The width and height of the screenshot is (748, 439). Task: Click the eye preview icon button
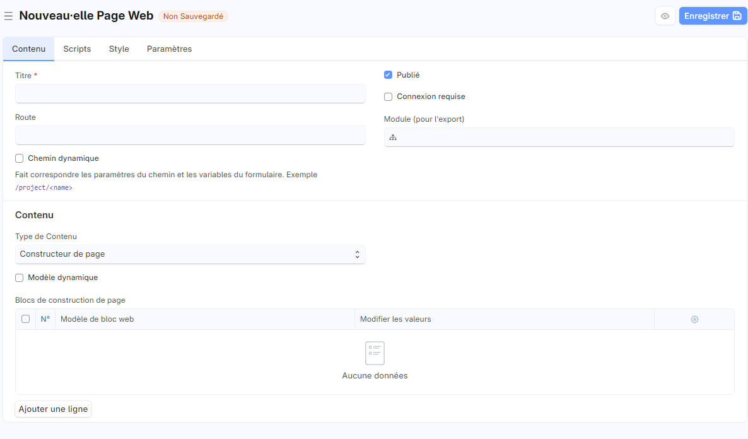point(665,16)
